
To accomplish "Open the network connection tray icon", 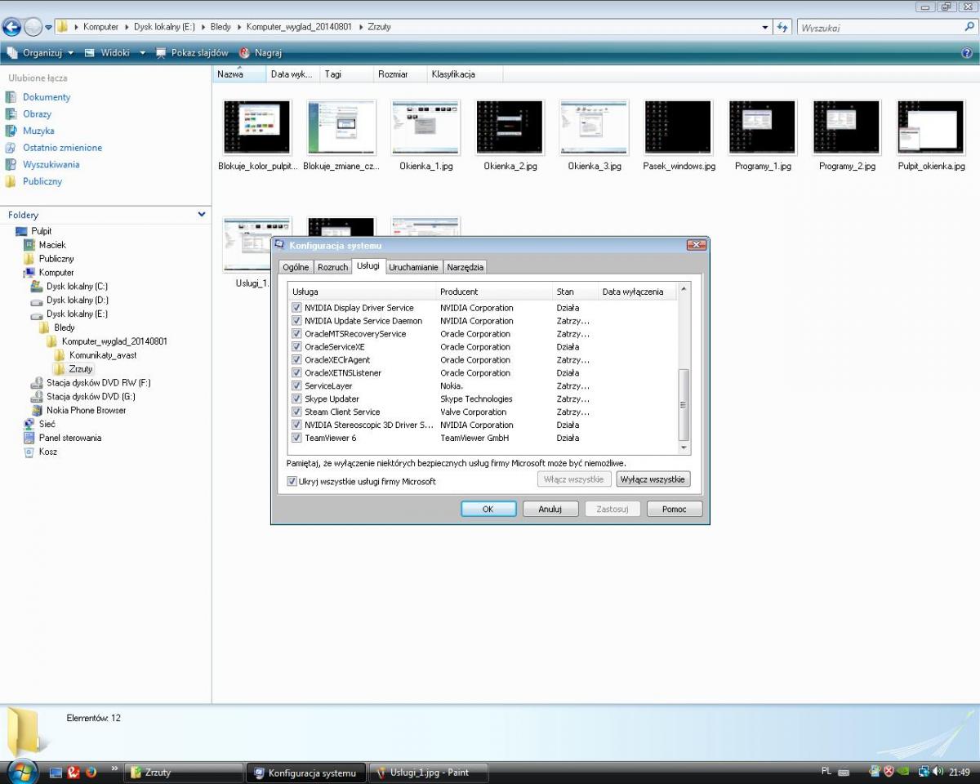I will click(x=924, y=772).
